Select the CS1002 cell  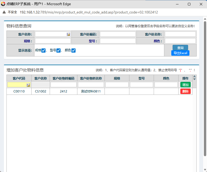tap(41, 91)
